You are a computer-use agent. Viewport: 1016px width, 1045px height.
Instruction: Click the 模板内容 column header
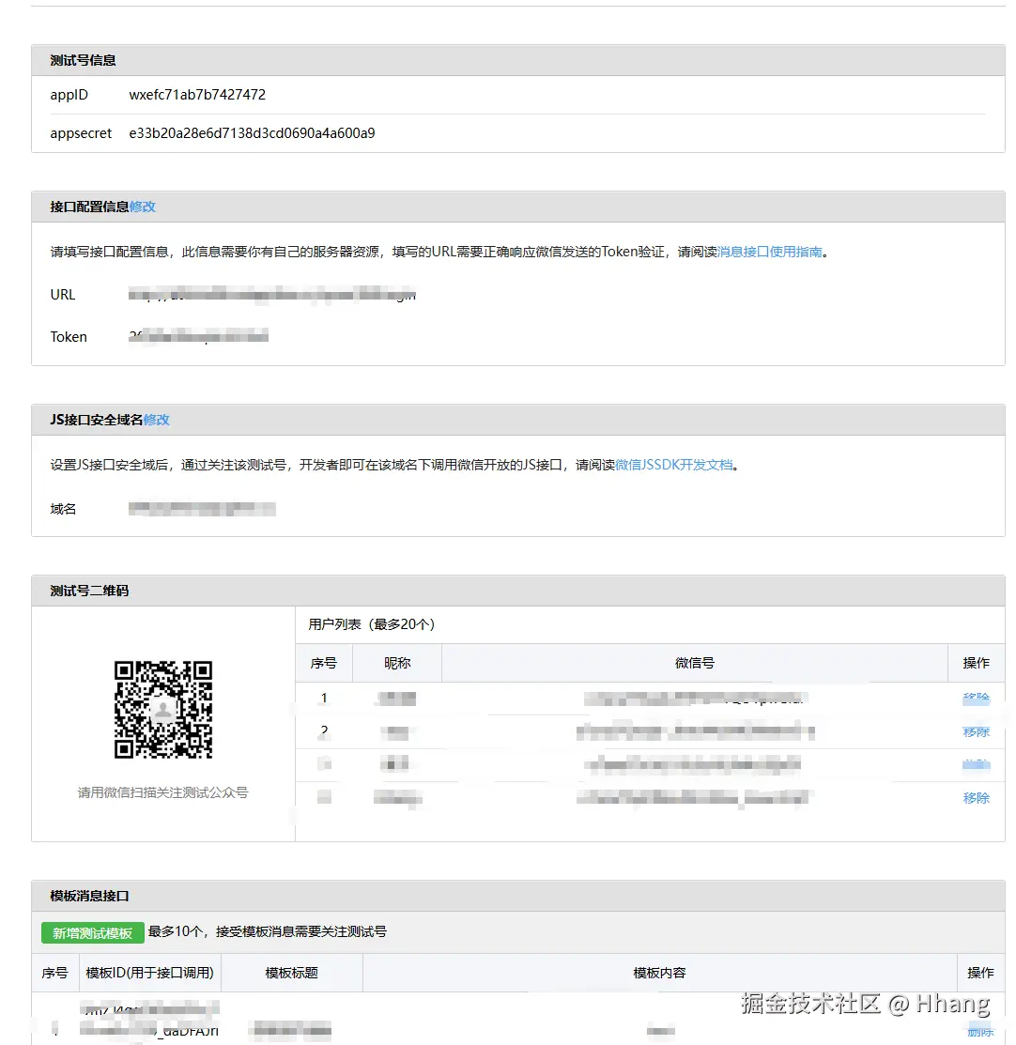(660, 973)
